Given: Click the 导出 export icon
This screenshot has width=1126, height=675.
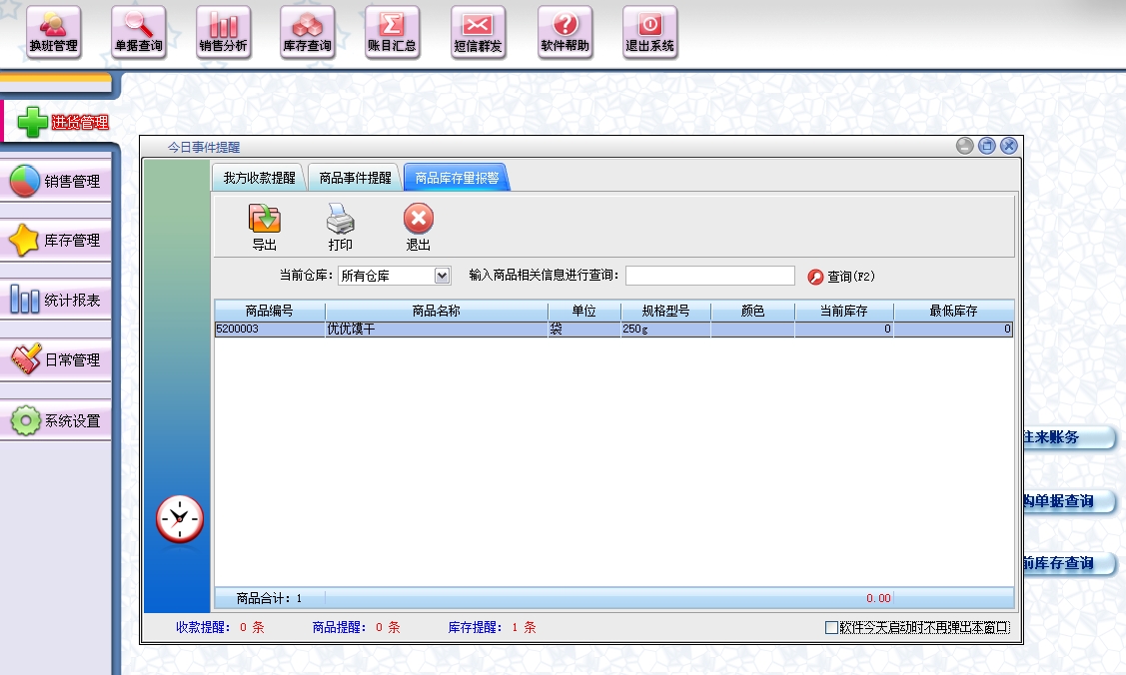Looking at the screenshot, I should (265, 227).
